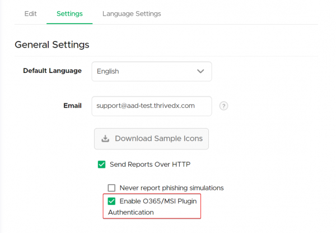This screenshot has height=233, width=336.
Task: Focus the Email input field
Action: tap(152, 106)
